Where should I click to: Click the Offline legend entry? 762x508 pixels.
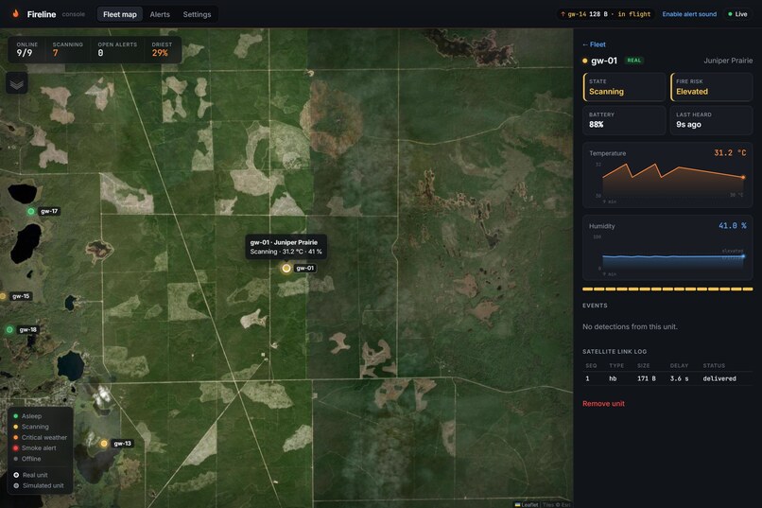[26, 459]
